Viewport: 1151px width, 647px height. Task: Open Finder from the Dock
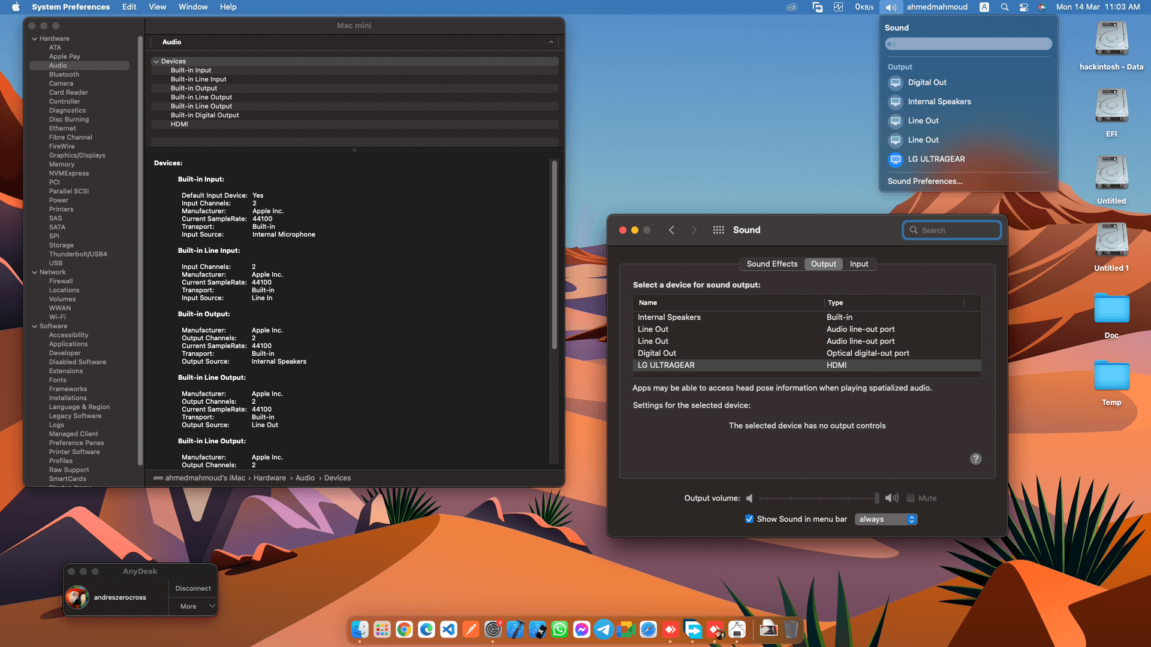click(360, 630)
